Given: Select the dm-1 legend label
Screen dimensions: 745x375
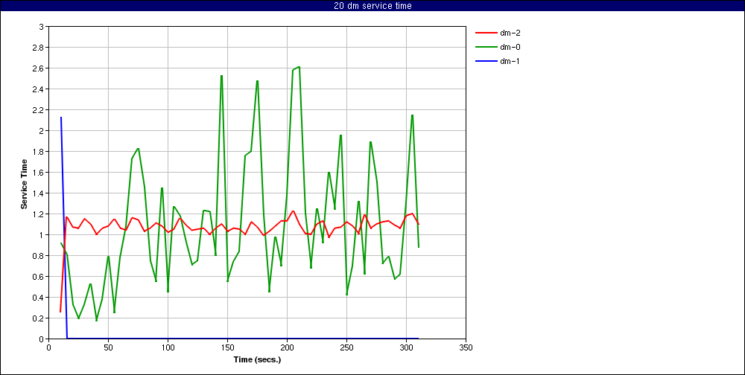Looking at the screenshot, I should (x=508, y=61).
